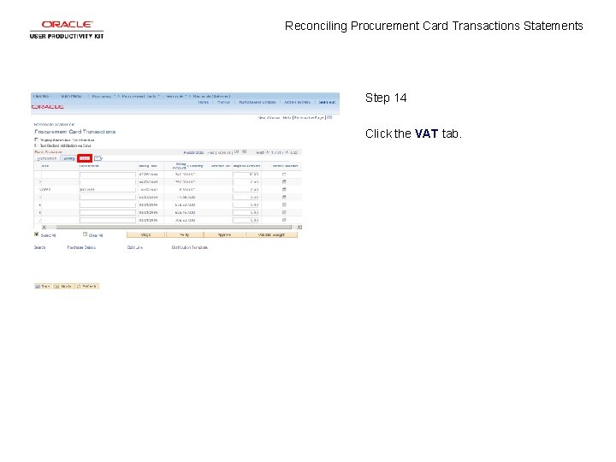Click the Stage button

[145, 235]
